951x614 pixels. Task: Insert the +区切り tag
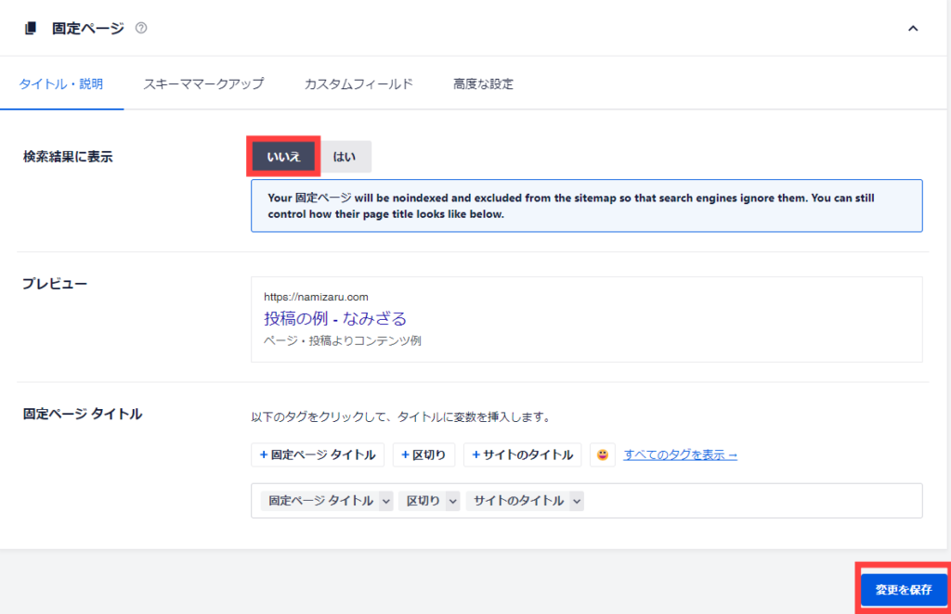pos(423,454)
